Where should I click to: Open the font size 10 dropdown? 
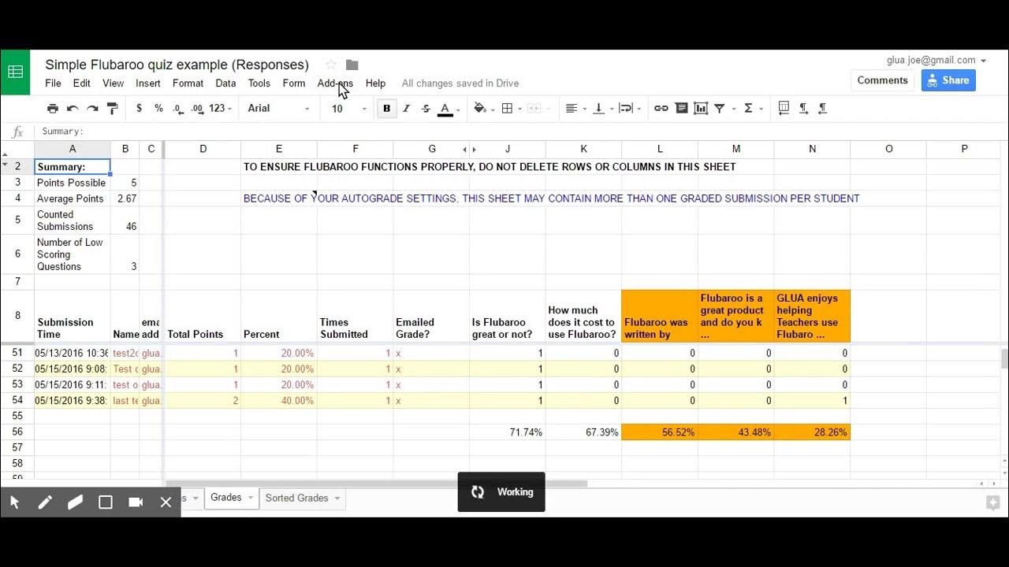tap(348, 109)
